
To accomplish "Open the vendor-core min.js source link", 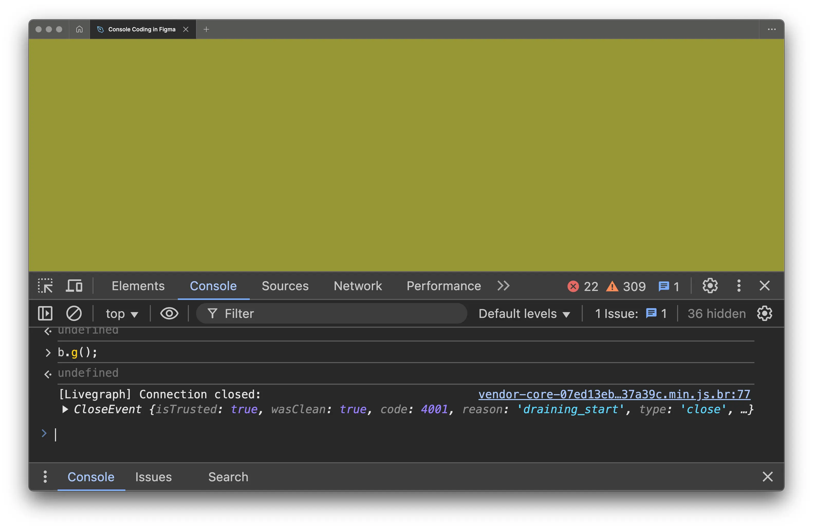I will pos(614,394).
